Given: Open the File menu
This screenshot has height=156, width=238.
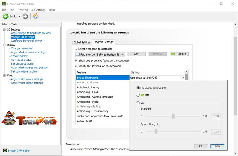Looking at the screenshot, I should click(4, 10).
